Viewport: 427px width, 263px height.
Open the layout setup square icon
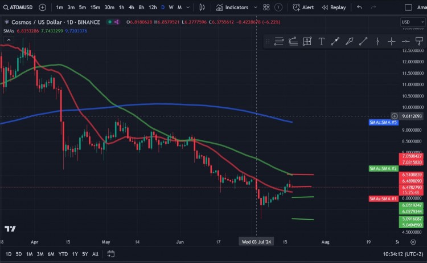(x=408, y=7)
